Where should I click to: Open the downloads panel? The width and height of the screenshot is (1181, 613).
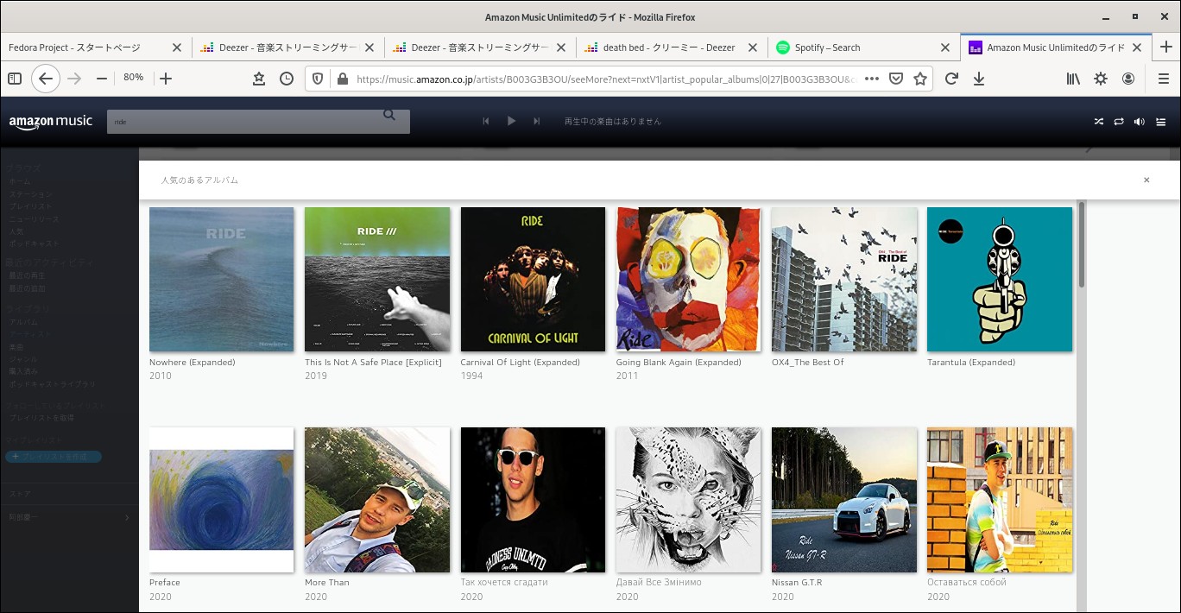click(x=979, y=79)
